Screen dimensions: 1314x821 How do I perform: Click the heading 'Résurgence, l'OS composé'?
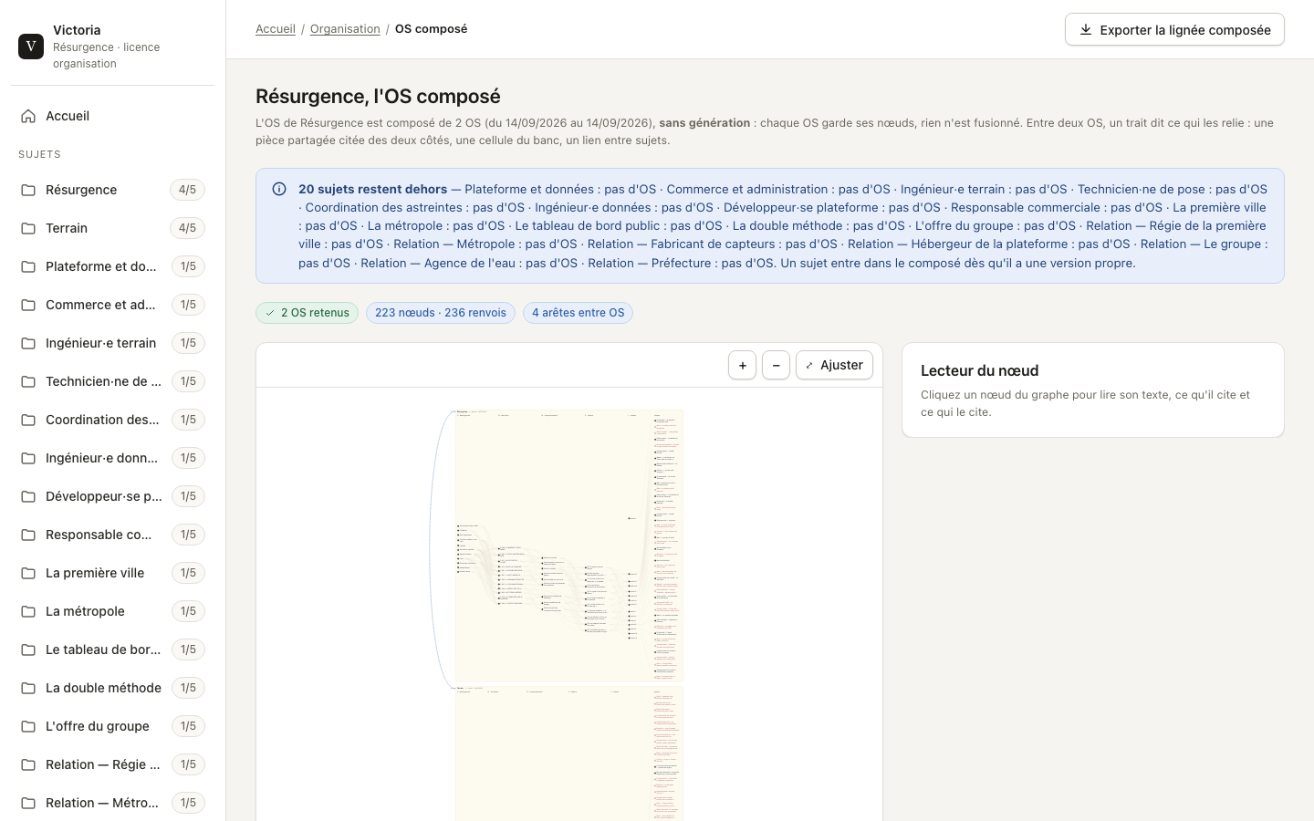pyautogui.click(x=378, y=97)
